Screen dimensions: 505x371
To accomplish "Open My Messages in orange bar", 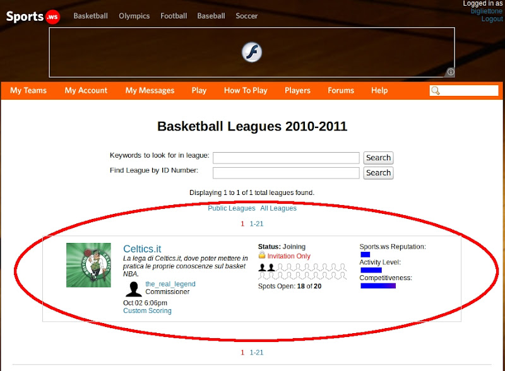I will click(150, 90).
